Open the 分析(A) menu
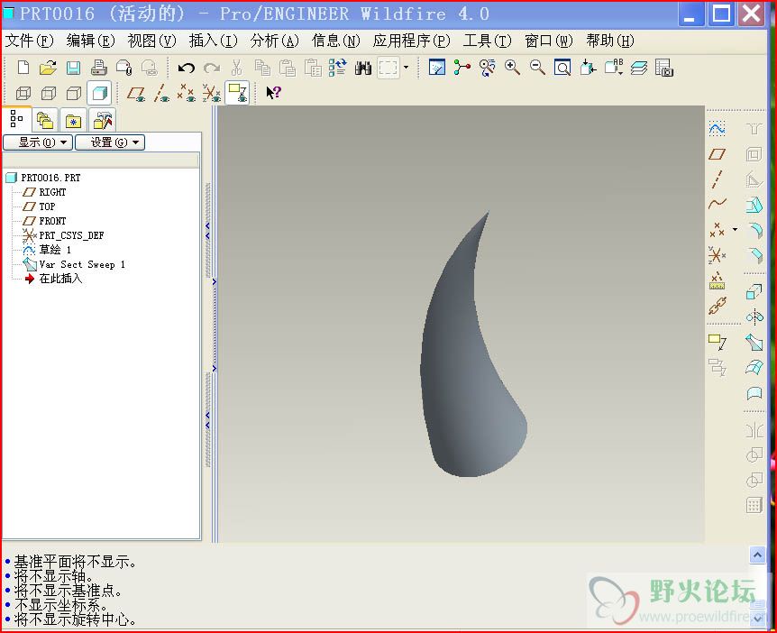 coord(275,41)
